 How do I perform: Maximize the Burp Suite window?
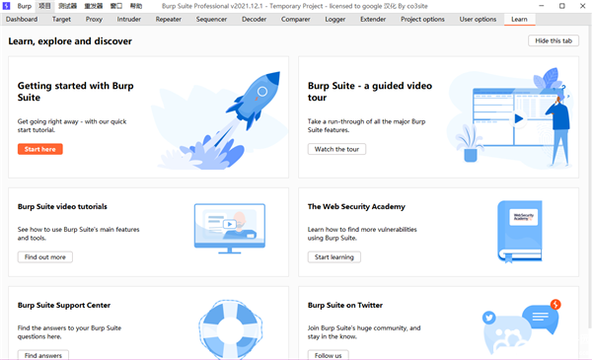(x=561, y=6)
